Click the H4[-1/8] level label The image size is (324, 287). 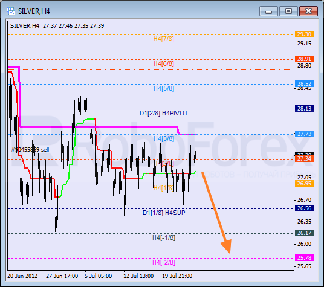coord(164,237)
